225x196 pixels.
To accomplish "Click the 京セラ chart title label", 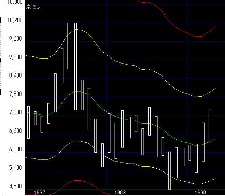I will pyautogui.click(x=33, y=7).
